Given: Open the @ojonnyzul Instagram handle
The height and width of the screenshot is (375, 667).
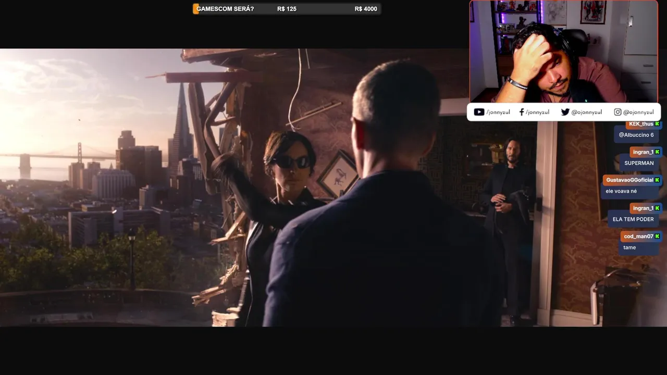Looking at the screenshot, I should coord(638,112).
